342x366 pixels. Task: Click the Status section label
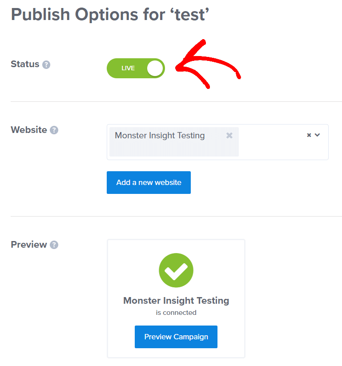pyautogui.click(x=24, y=64)
